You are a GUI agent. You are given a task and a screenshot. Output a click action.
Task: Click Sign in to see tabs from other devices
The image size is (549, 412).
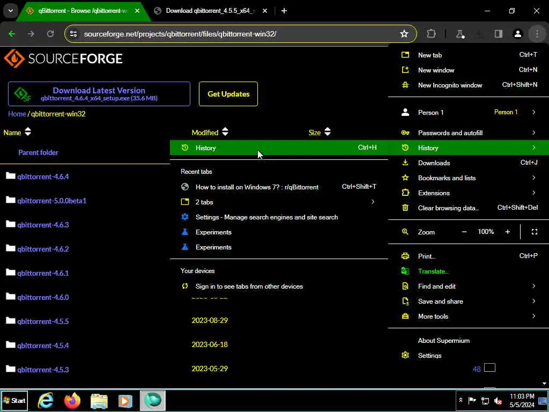click(x=279, y=286)
